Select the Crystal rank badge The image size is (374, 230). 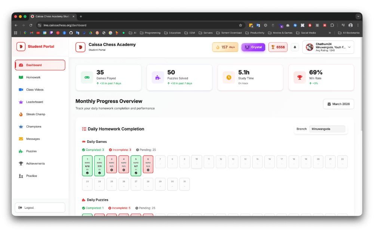point(253,47)
